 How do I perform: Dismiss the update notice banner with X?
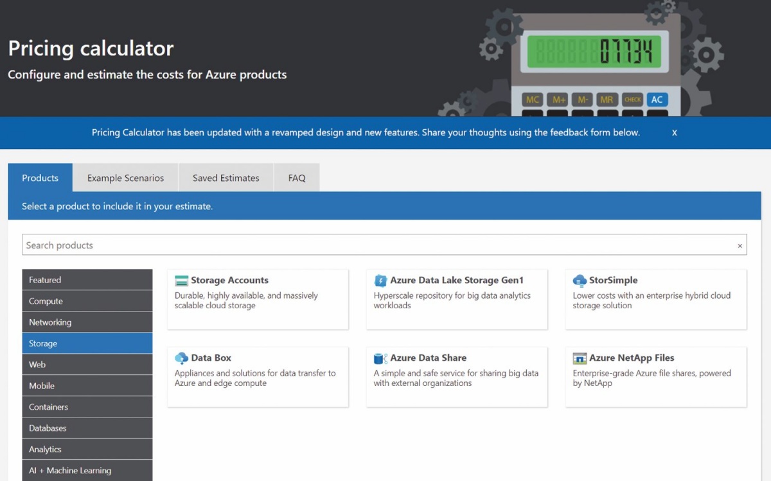pyautogui.click(x=675, y=133)
